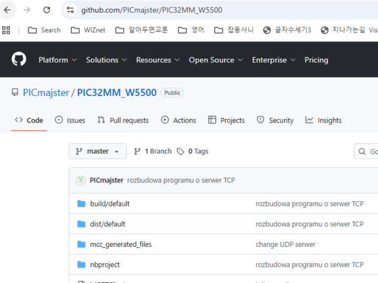Open the PICmajster owner profile link
The width and height of the screenshot is (378, 283).
46,93
